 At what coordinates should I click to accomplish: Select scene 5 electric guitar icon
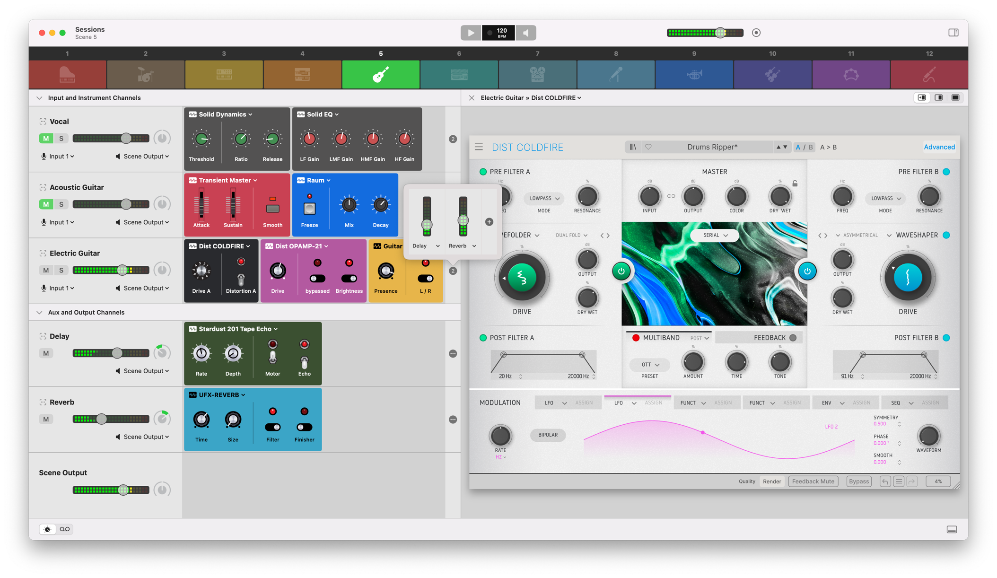[x=381, y=74]
